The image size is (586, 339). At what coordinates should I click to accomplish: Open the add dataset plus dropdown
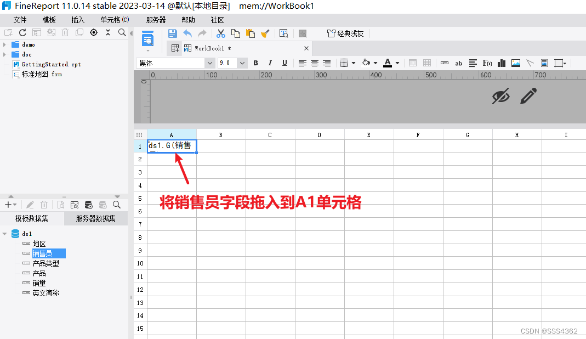coord(10,205)
